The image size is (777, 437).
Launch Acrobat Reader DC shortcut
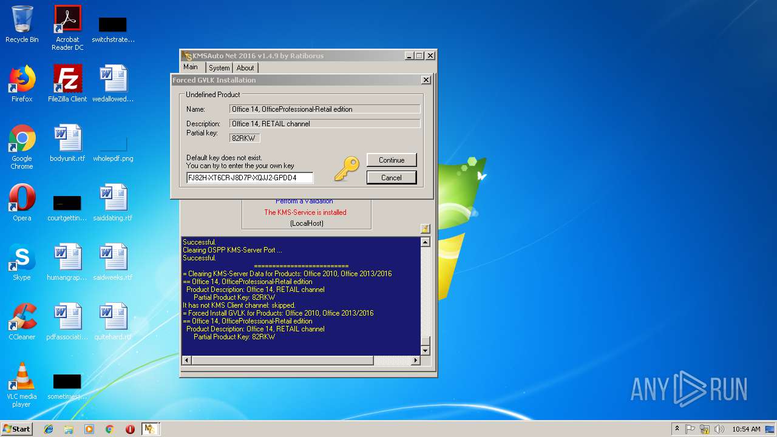[67, 27]
